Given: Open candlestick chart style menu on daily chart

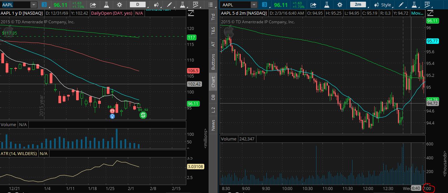Looking at the screenshot, I should (157, 5).
